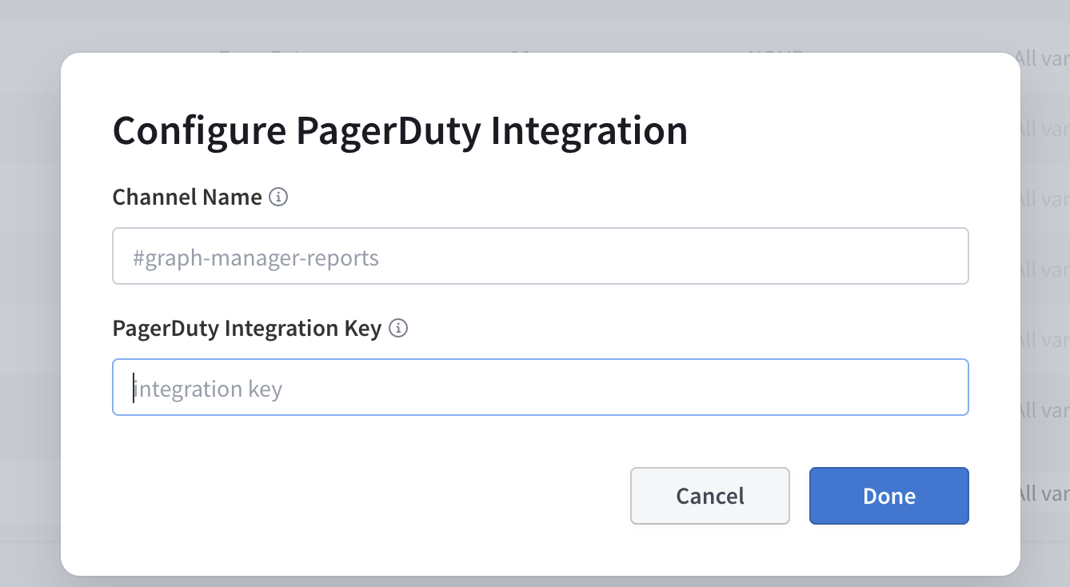Click the circled-i icon beside Channel Name
This screenshot has height=587, width=1070.
point(278,197)
